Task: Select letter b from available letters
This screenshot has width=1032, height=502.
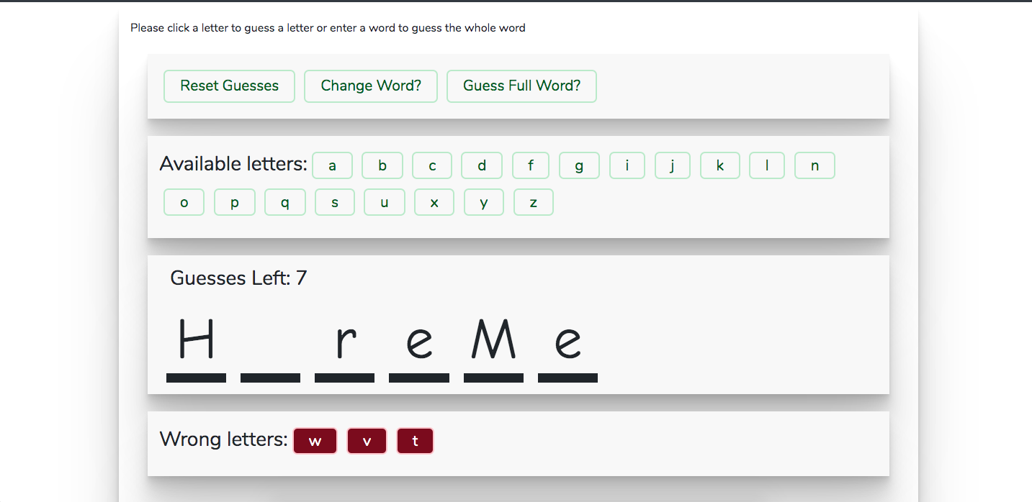Action: click(x=382, y=165)
